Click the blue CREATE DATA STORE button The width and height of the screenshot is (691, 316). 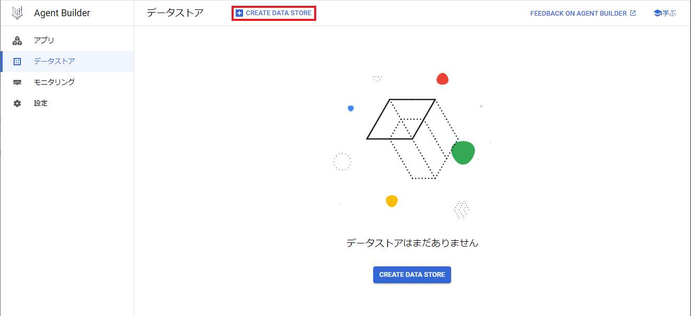(412, 274)
